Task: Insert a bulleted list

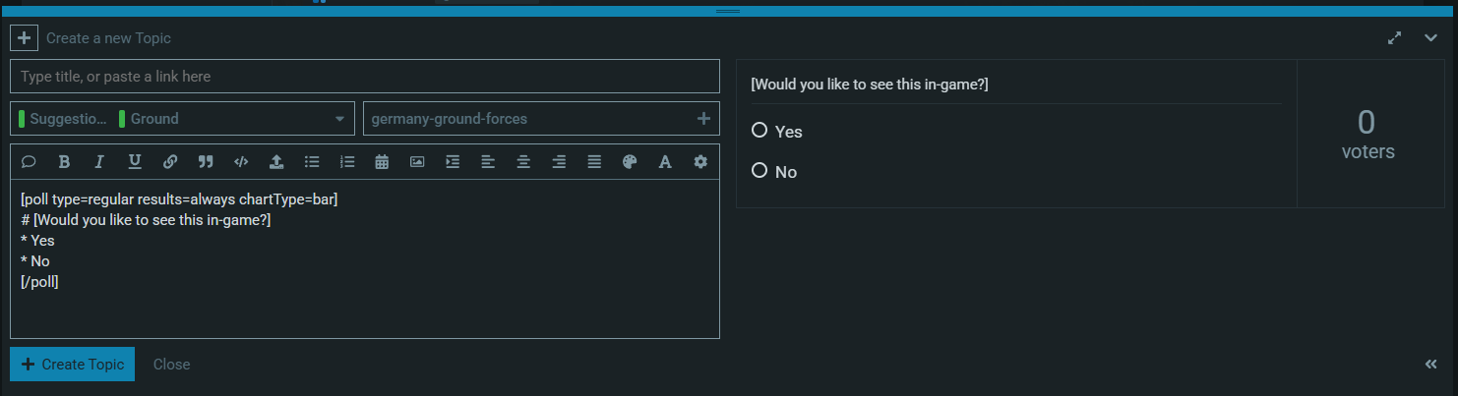Action: (312, 162)
